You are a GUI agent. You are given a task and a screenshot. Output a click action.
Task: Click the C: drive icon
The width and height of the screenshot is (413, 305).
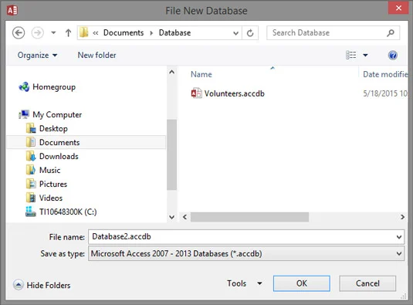coord(31,212)
